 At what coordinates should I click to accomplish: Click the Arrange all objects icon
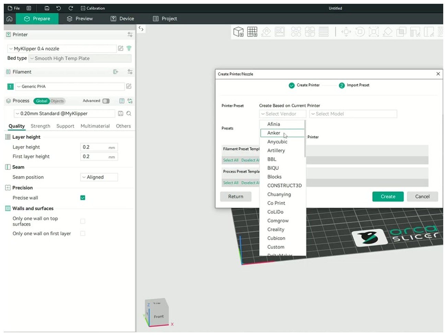(x=280, y=32)
